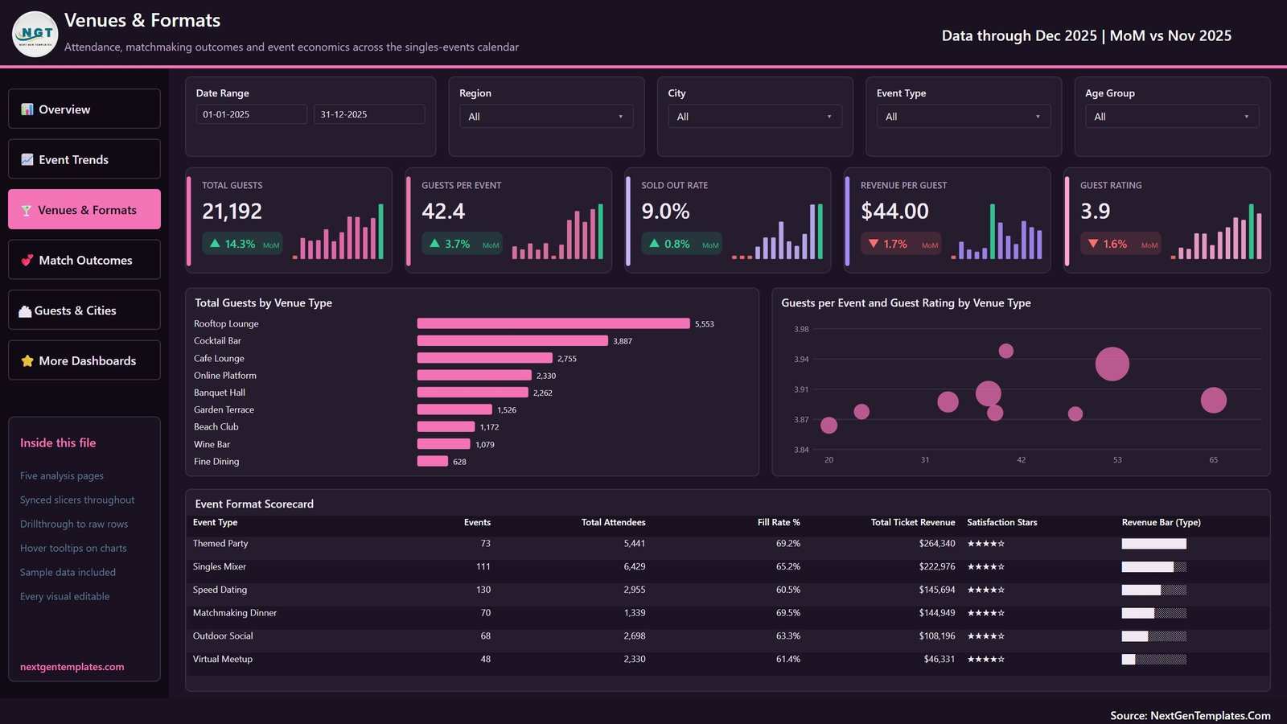Click the Events column header

[x=477, y=522]
